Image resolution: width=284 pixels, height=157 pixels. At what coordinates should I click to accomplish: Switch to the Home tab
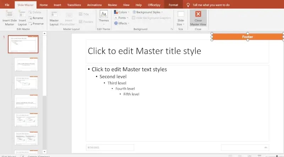coord(44,5)
